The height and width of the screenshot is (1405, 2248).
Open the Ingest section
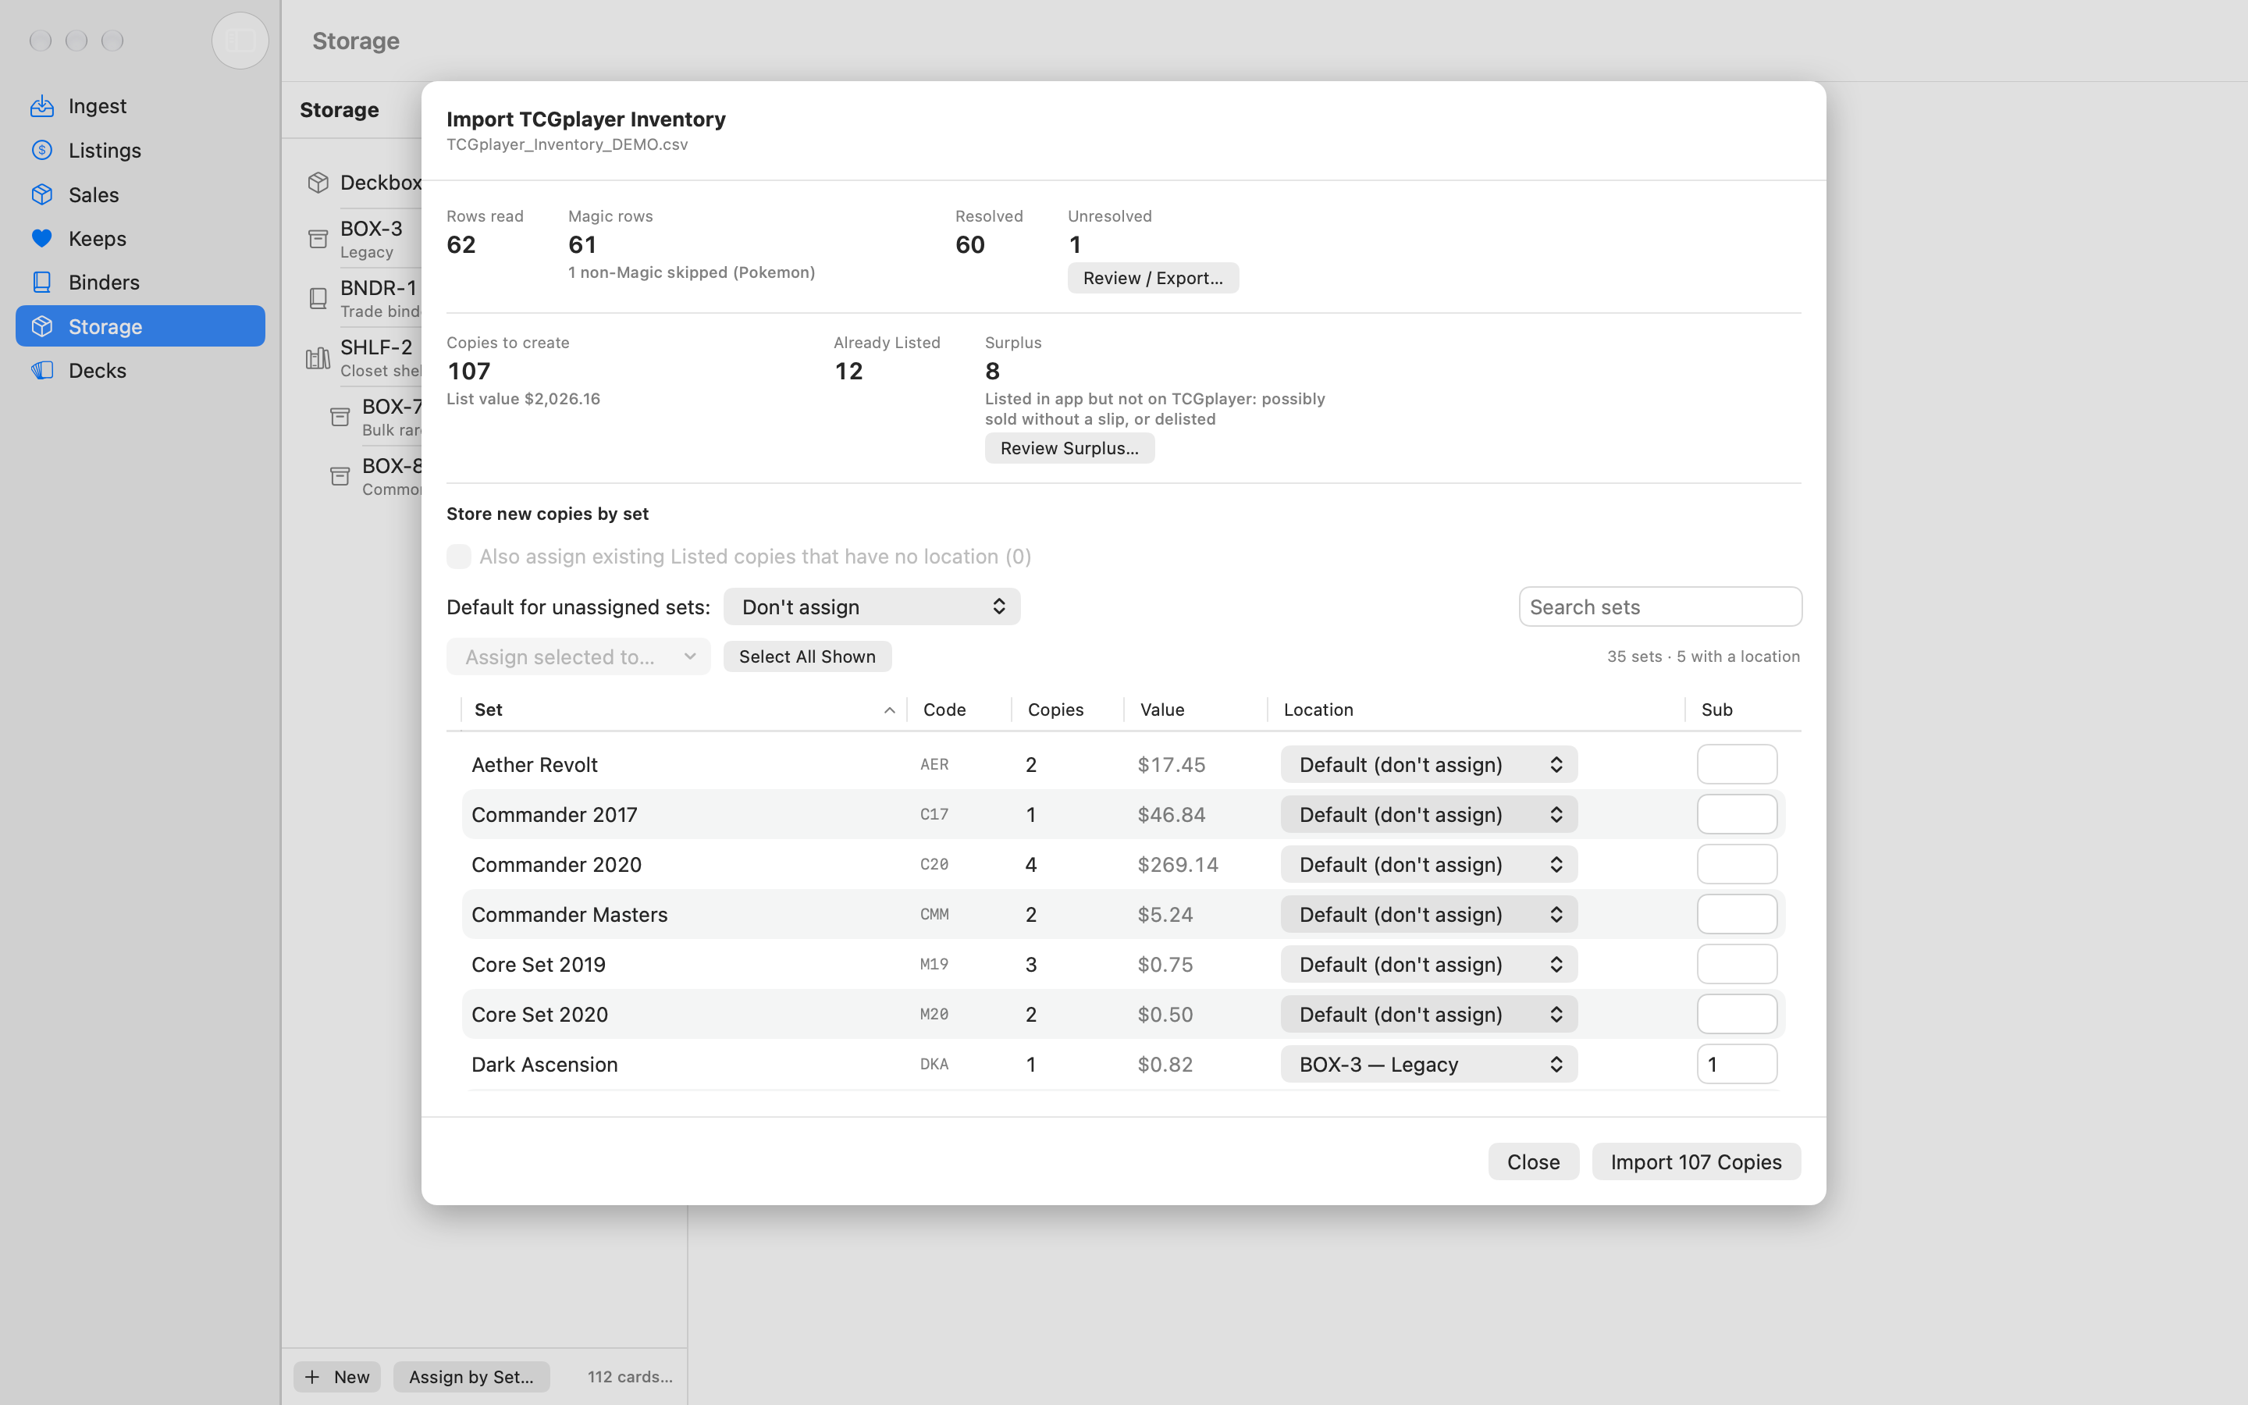pos(140,106)
